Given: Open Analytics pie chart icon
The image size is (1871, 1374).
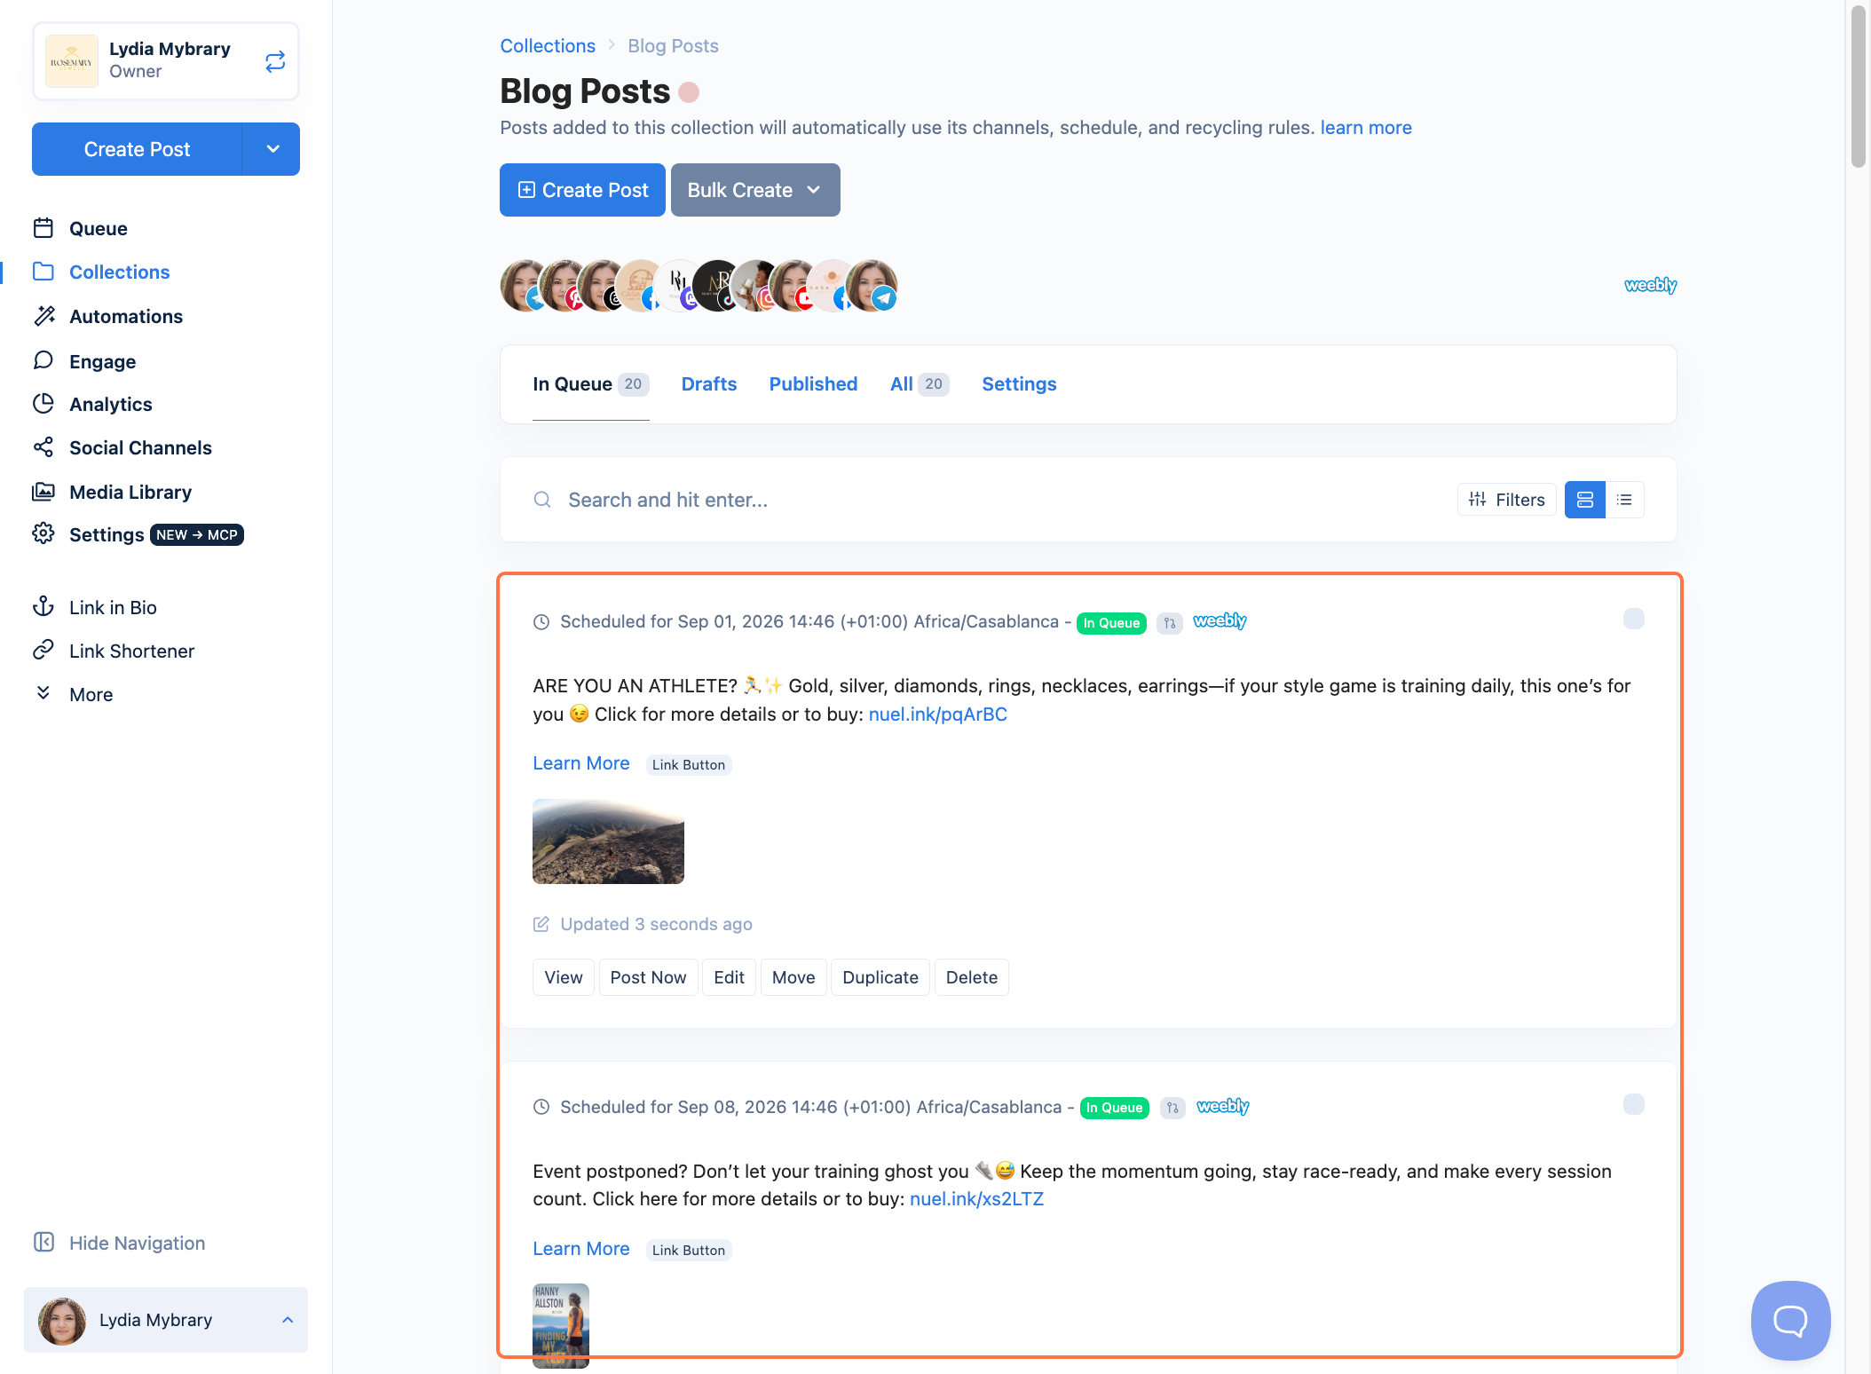Looking at the screenshot, I should click(43, 404).
